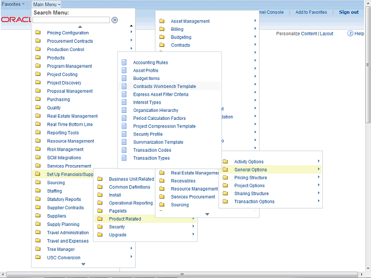Click down arrow below product submenu list

click(x=207, y=214)
